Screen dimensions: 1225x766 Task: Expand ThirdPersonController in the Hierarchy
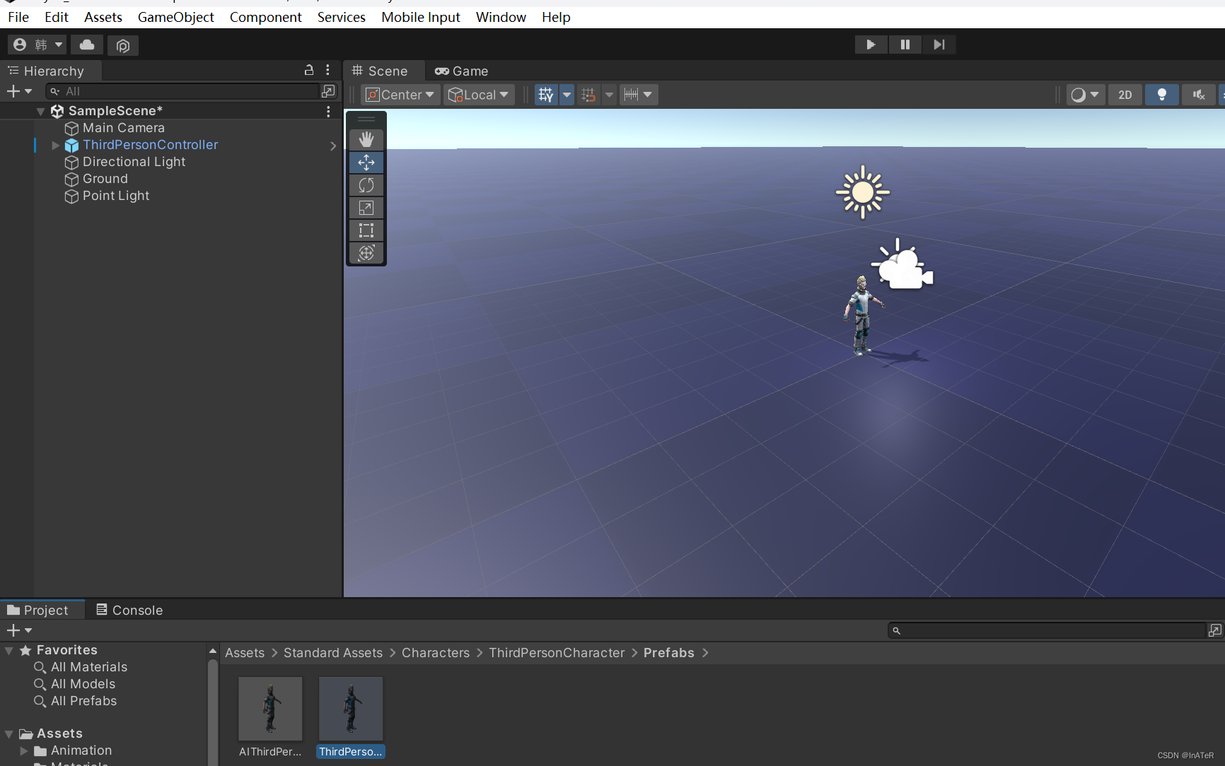point(55,145)
